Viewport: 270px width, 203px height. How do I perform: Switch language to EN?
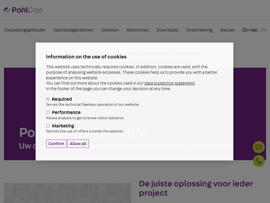pos(263,30)
